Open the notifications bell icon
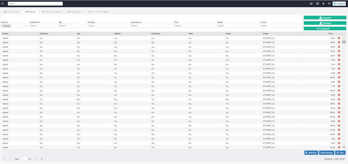The height and width of the screenshot is (164, 348). click(324, 4)
